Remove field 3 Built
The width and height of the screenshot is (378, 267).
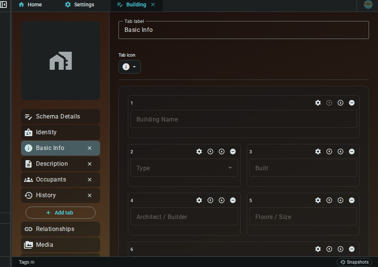coord(352,151)
